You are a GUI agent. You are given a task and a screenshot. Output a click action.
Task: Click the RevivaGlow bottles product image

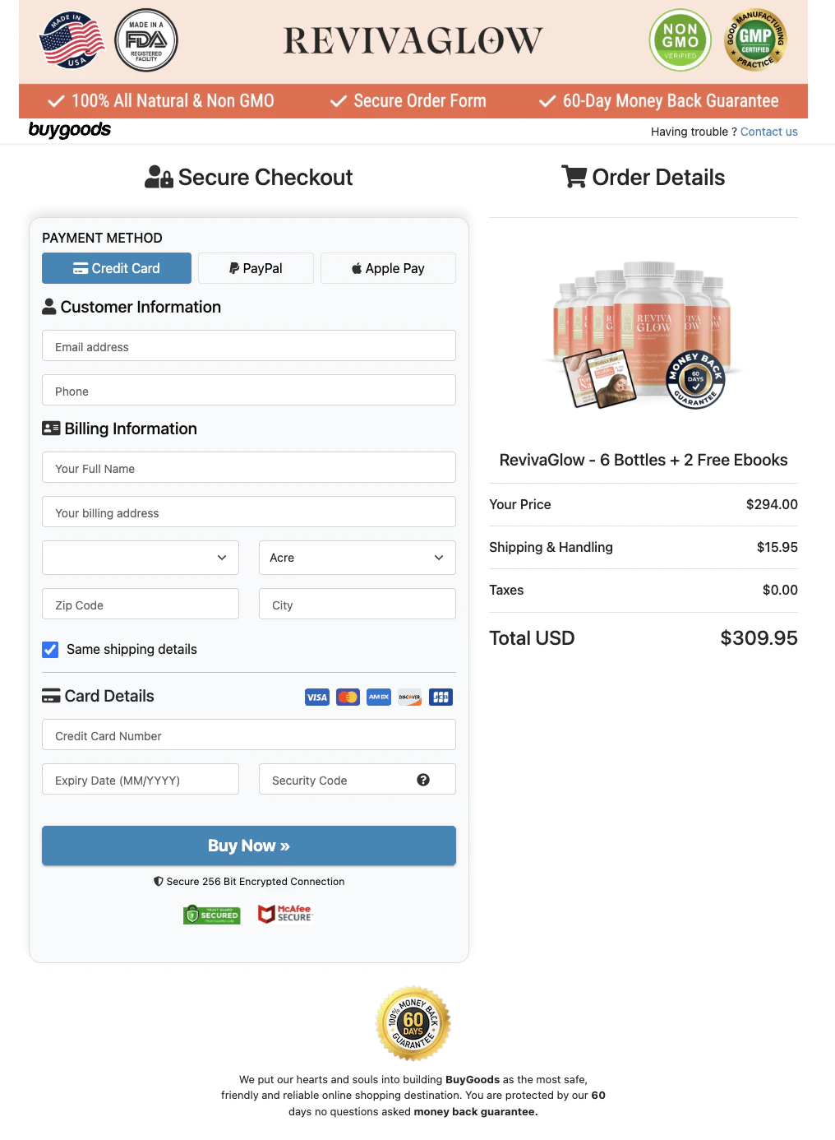(644, 335)
